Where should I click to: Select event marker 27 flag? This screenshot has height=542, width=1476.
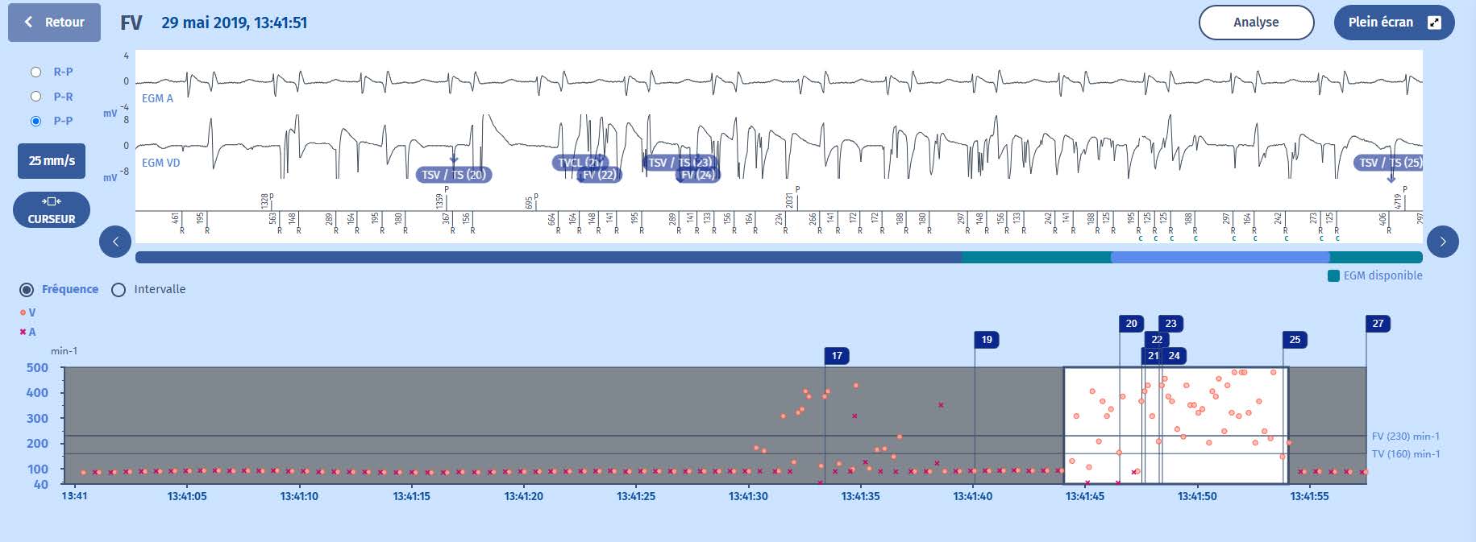pos(1378,324)
